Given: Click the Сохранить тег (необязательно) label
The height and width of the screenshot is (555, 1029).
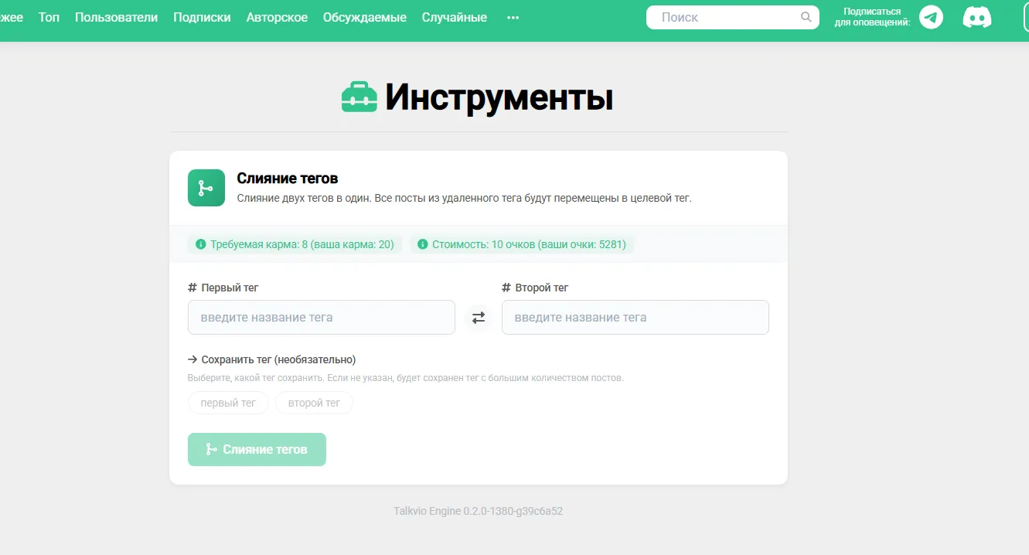Looking at the screenshot, I should [278, 359].
